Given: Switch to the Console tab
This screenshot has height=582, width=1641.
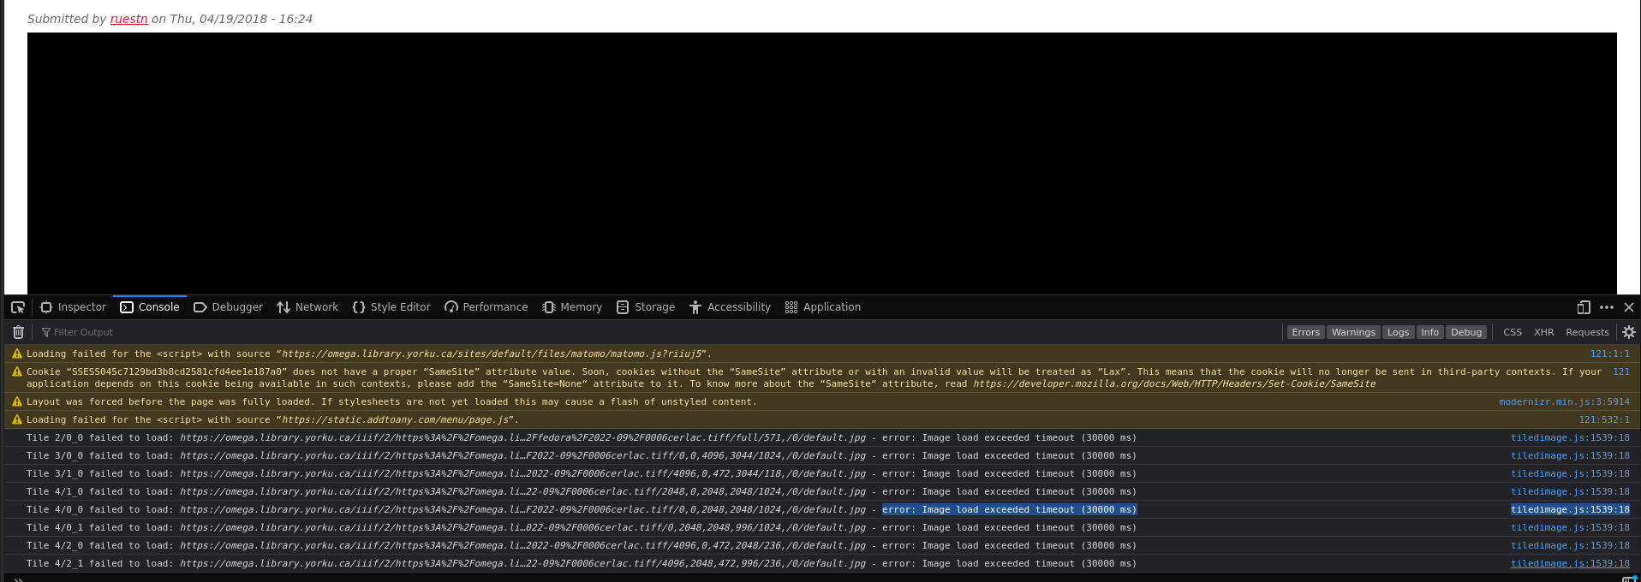Looking at the screenshot, I should pos(150,307).
